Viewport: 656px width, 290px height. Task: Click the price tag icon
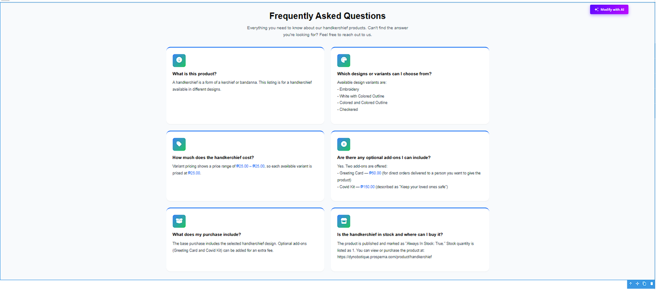coord(179,144)
